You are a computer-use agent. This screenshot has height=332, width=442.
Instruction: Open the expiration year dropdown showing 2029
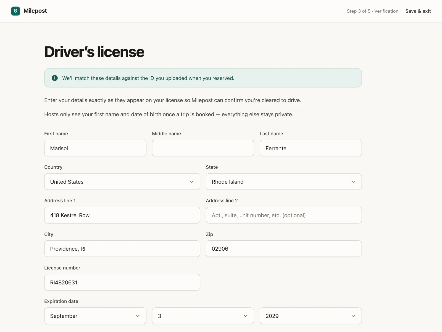click(311, 316)
